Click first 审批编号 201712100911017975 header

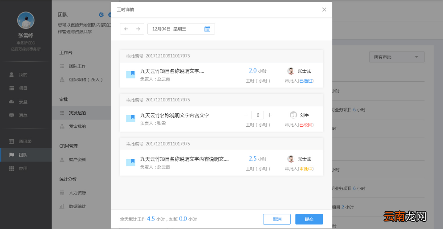(158, 56)
